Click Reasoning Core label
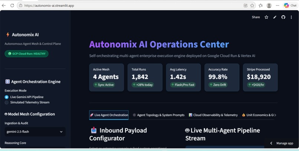 point(15,143)
